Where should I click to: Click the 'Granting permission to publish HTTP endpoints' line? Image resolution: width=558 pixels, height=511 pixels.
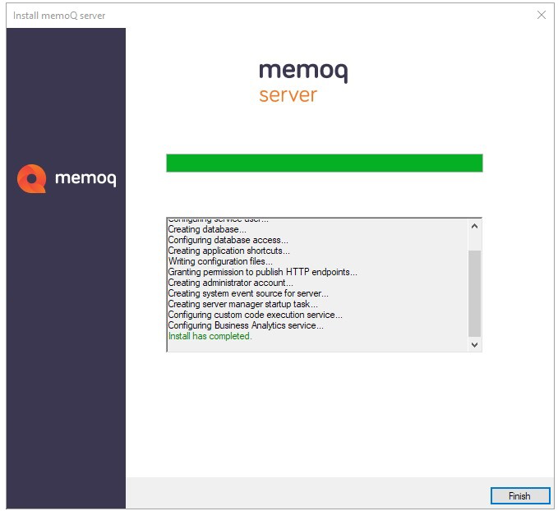(262, 272)
